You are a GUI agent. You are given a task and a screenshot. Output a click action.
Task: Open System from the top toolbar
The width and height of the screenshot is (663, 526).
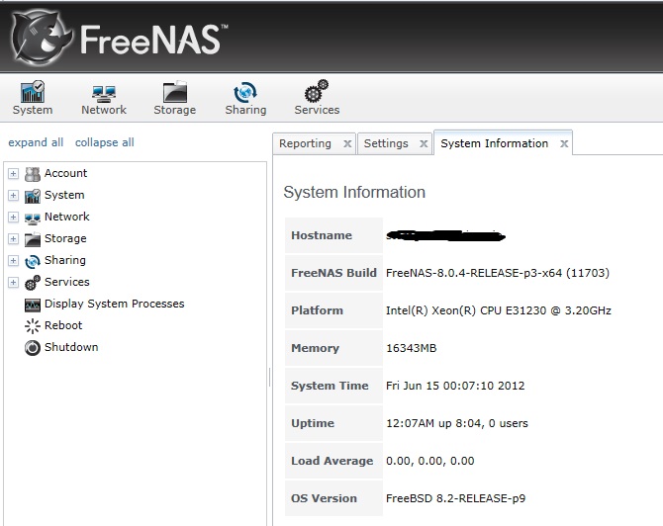pyautogui.click(x=33, y=98)
